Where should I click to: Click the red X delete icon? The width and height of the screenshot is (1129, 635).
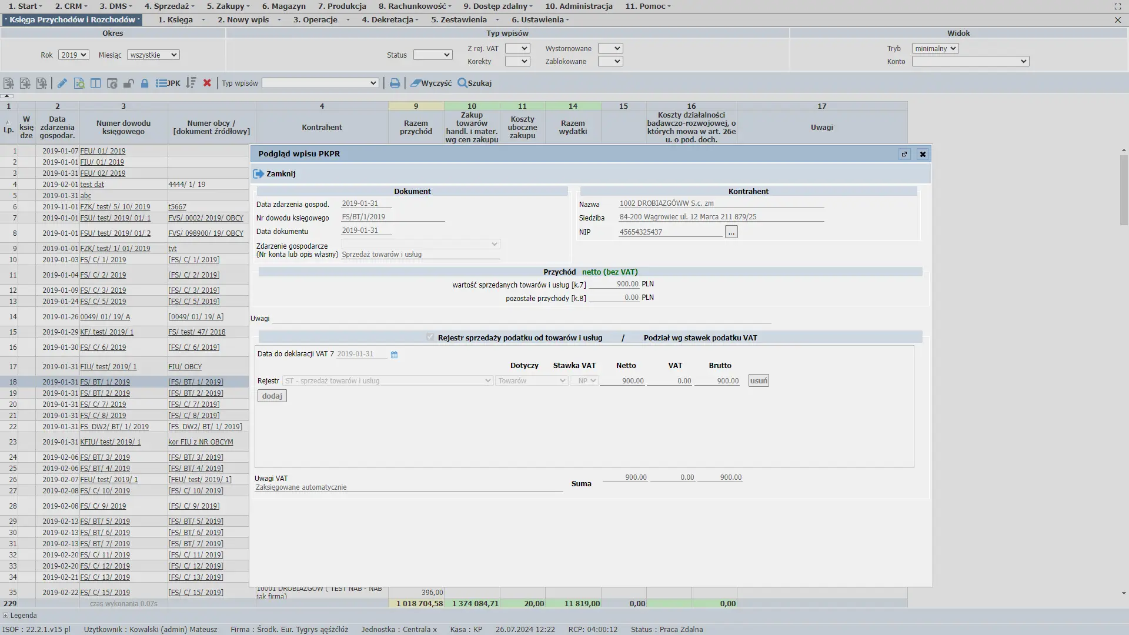pyautogui.click(x=207, y=83)
